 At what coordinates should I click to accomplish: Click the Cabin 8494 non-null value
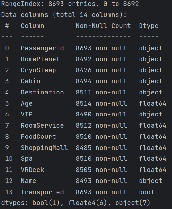point(101,81)
